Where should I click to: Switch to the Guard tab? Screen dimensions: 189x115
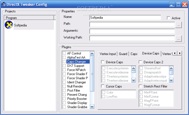[x=123, y=54]
